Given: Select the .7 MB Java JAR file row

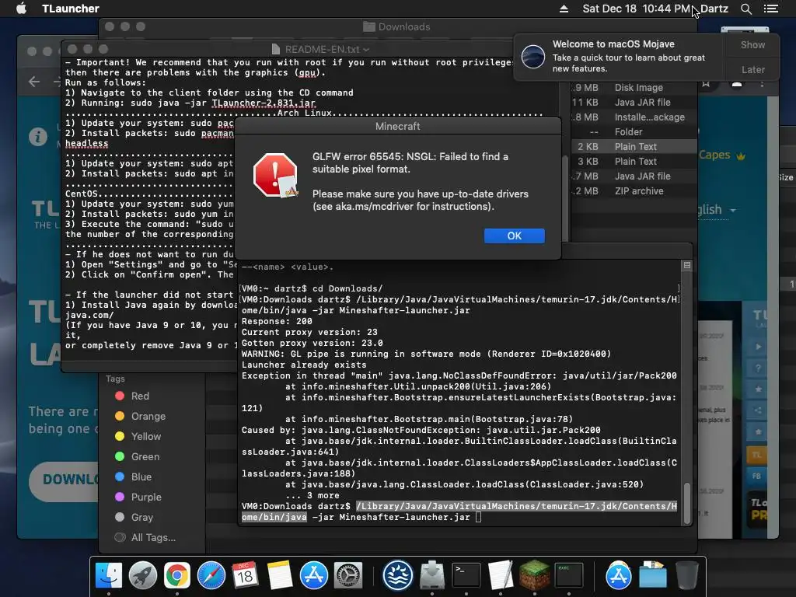Looking at the screenshot, I should click(634, 176).
